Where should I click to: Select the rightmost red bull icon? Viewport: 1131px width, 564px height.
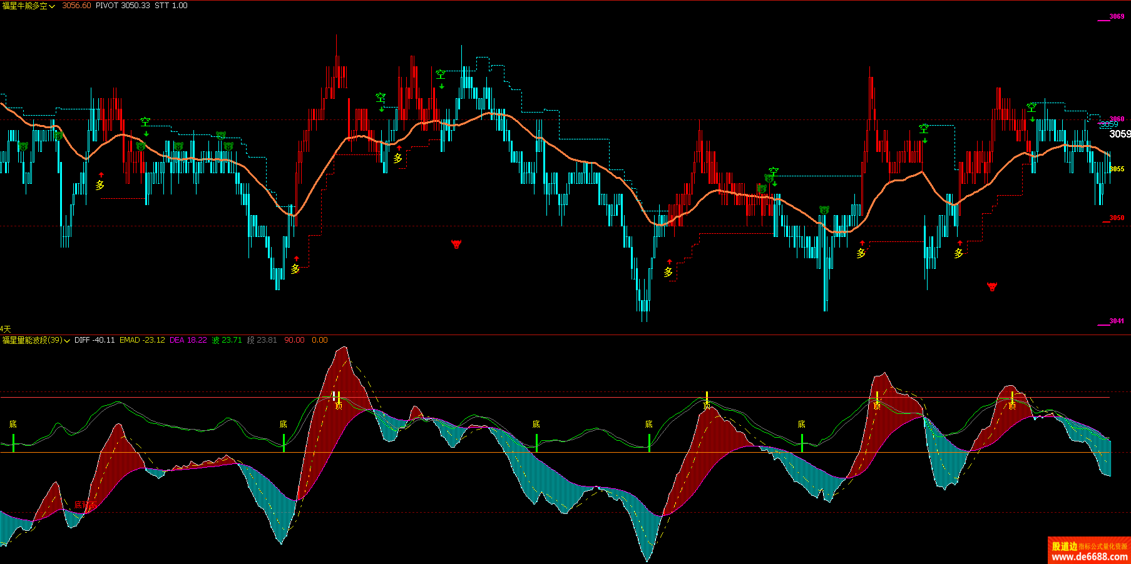(992, 287)
